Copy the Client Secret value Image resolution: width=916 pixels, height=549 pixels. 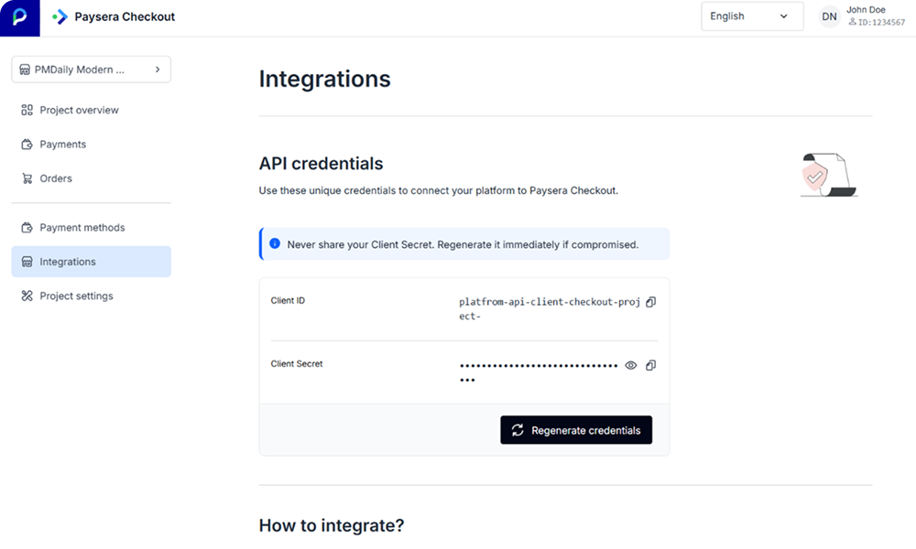650,365
